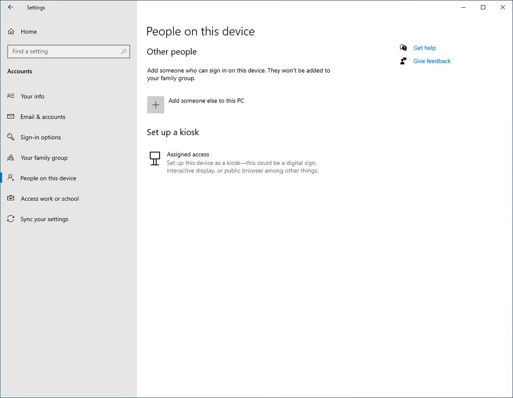Click the Other people heading
Viewport: 513px width, 398px height.
pos(172,52)
